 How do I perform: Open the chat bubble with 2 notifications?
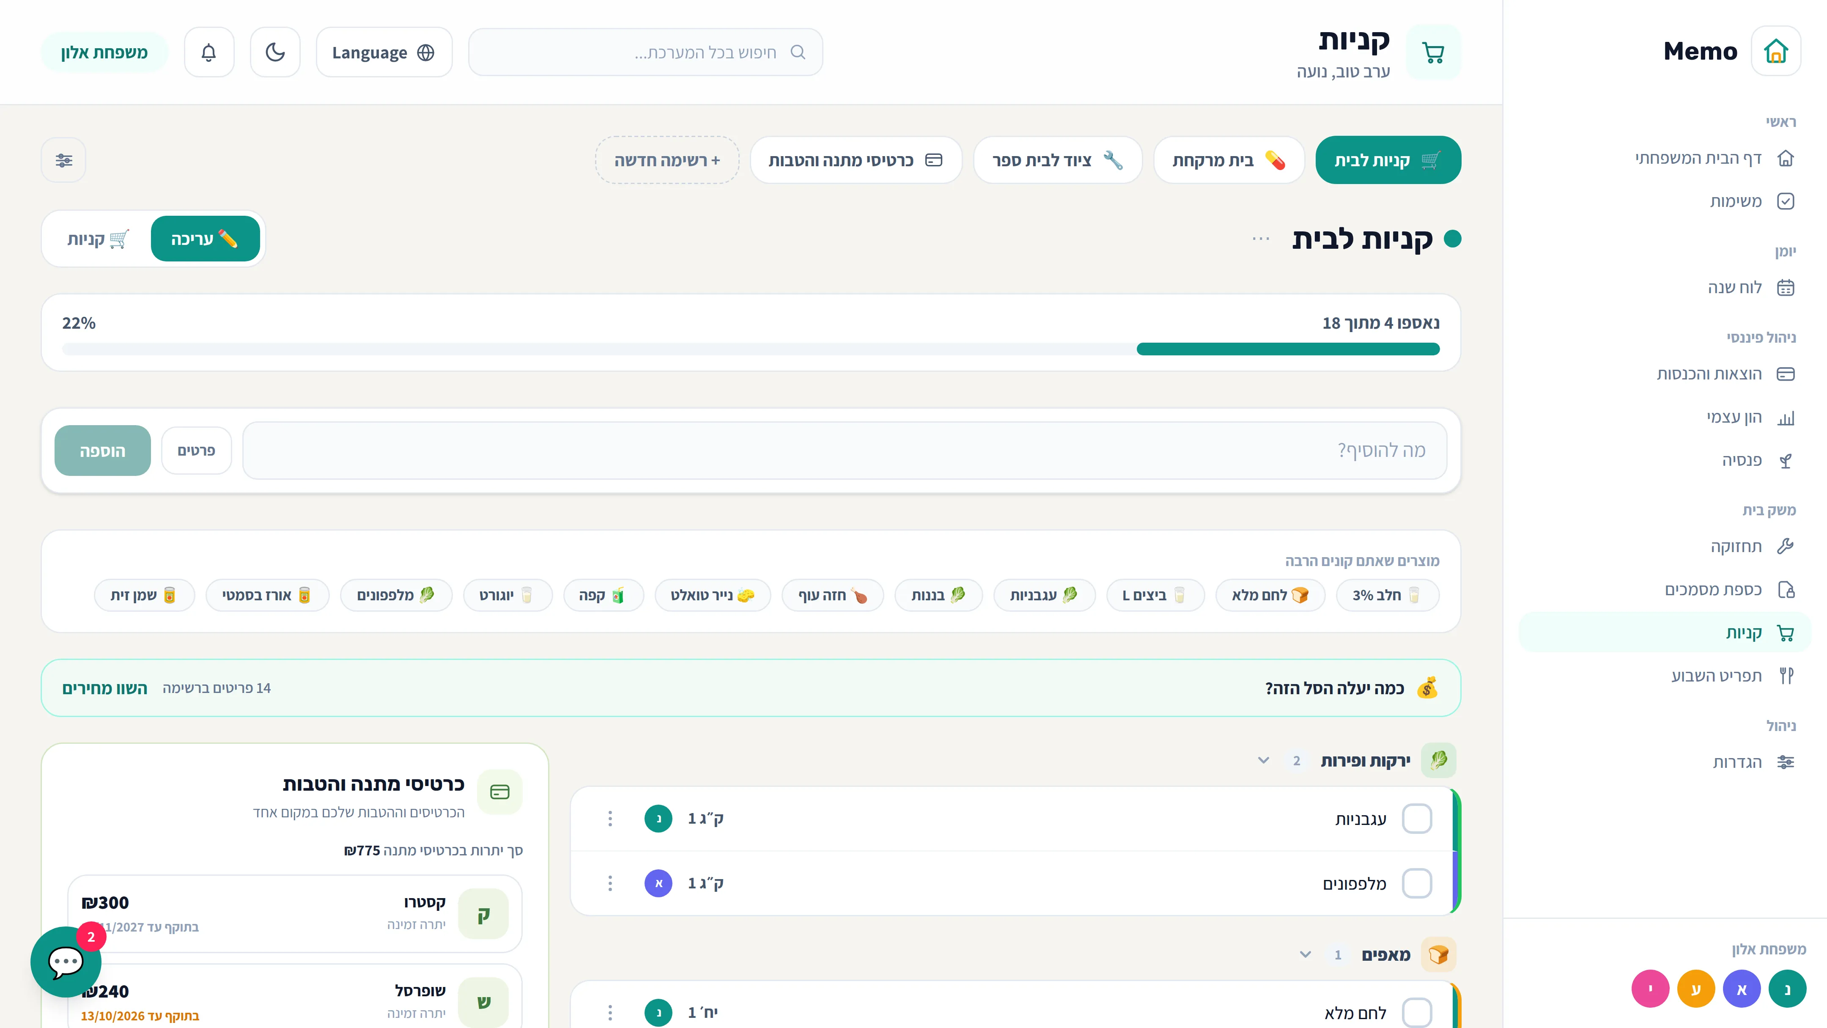coord(66,962)
